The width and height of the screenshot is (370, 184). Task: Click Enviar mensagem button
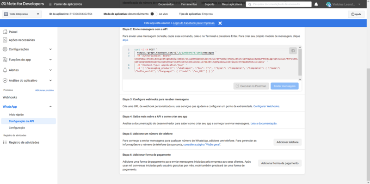pos(284,86)
